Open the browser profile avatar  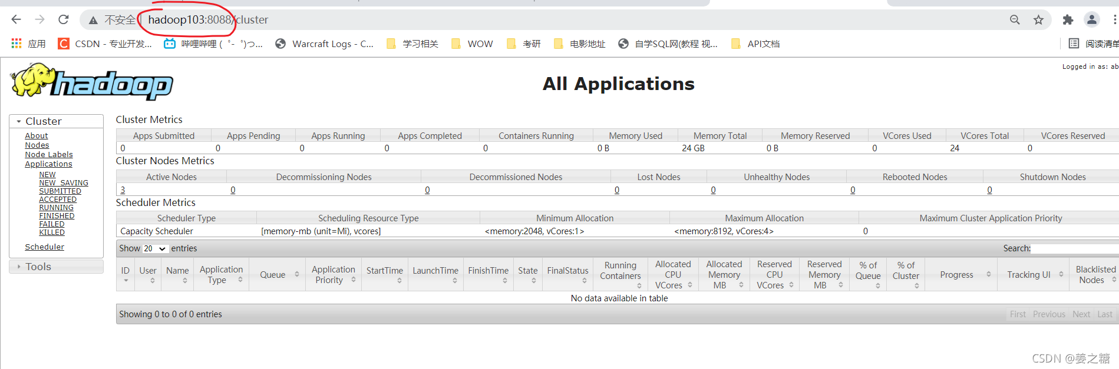coord(1092,19)
